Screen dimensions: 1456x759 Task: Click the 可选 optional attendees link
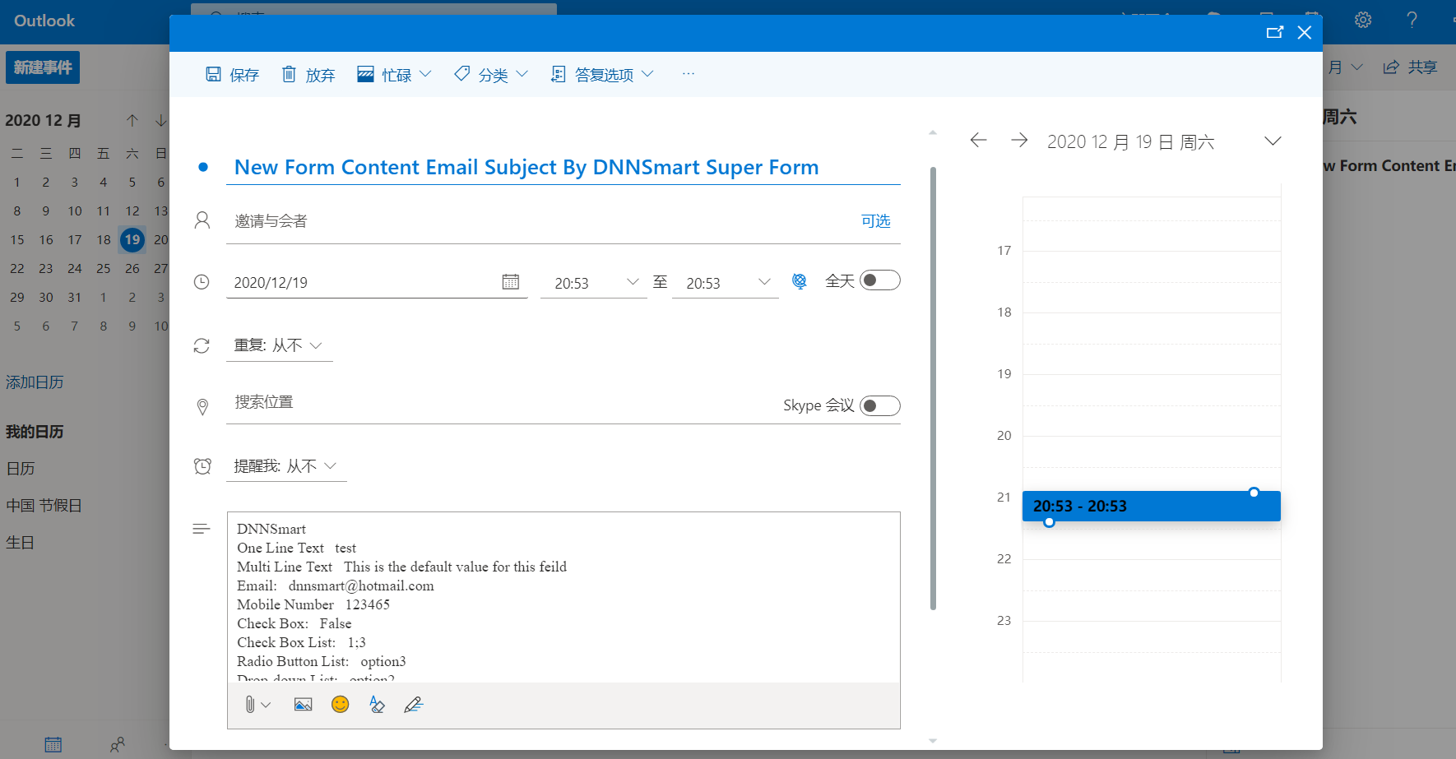pyautogui.click(x=876, y=221)
